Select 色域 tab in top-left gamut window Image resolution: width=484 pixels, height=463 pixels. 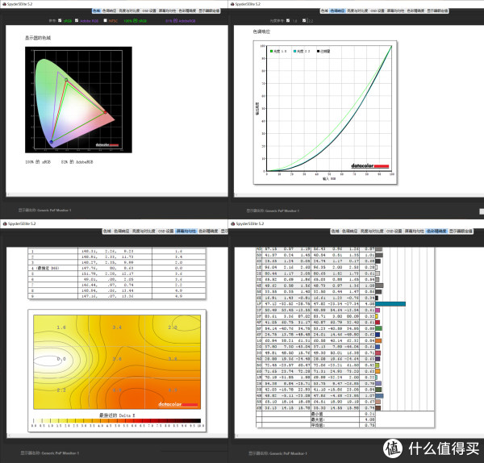(x=96, y=10)
